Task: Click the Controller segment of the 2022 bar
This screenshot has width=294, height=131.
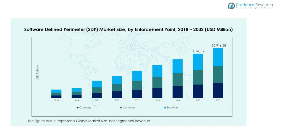Action: point(137,85)
